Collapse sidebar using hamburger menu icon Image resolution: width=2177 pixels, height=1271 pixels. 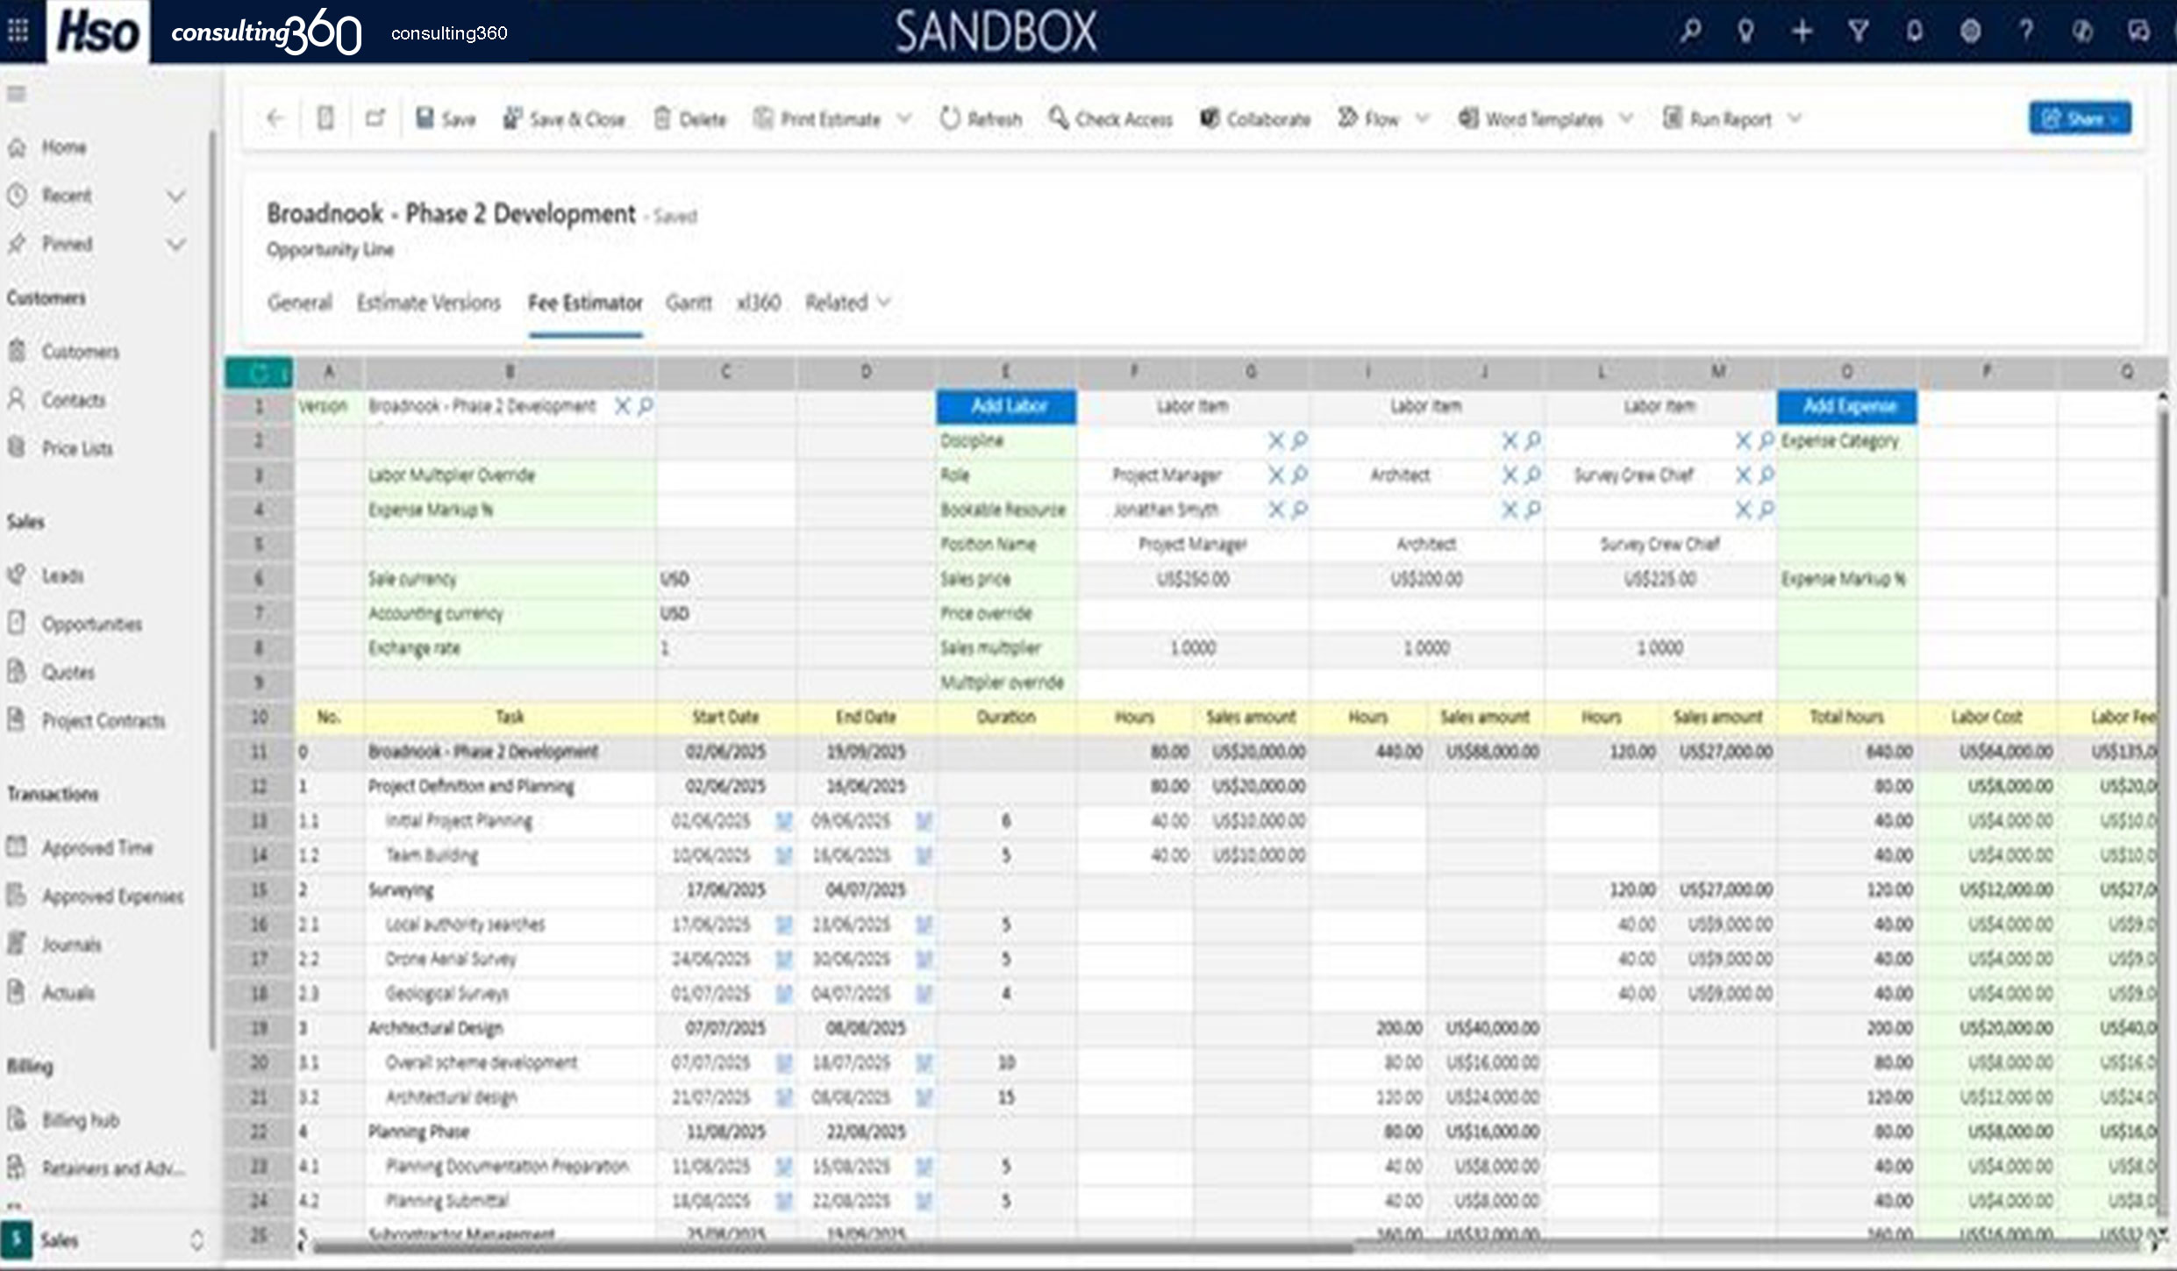click(17, 94)
